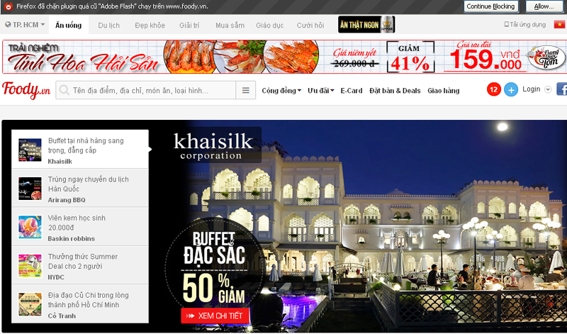Click the khaisilk corporation logo
The width and height of the screenshot is (567, 334).
(x=213, y=145)
